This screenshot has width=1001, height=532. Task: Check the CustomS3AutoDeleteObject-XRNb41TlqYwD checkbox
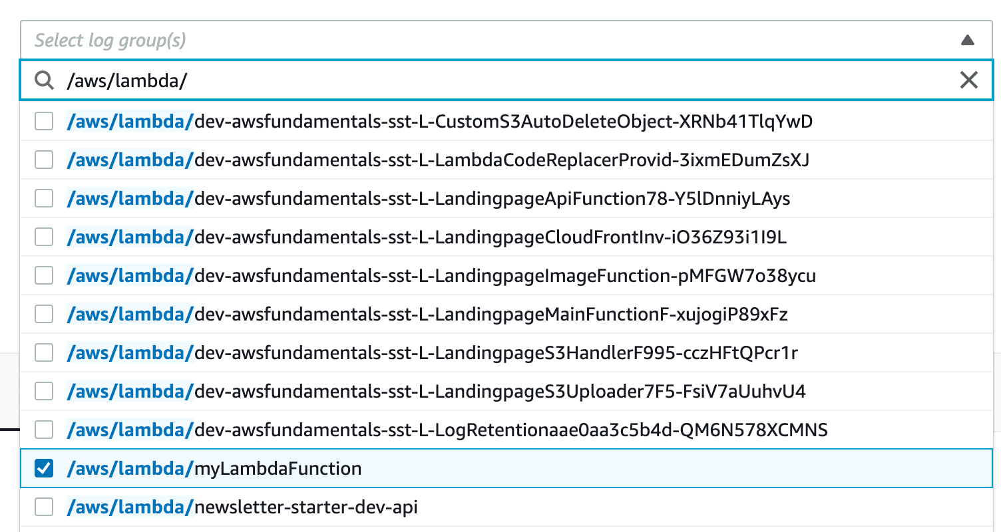click(44, 122)
